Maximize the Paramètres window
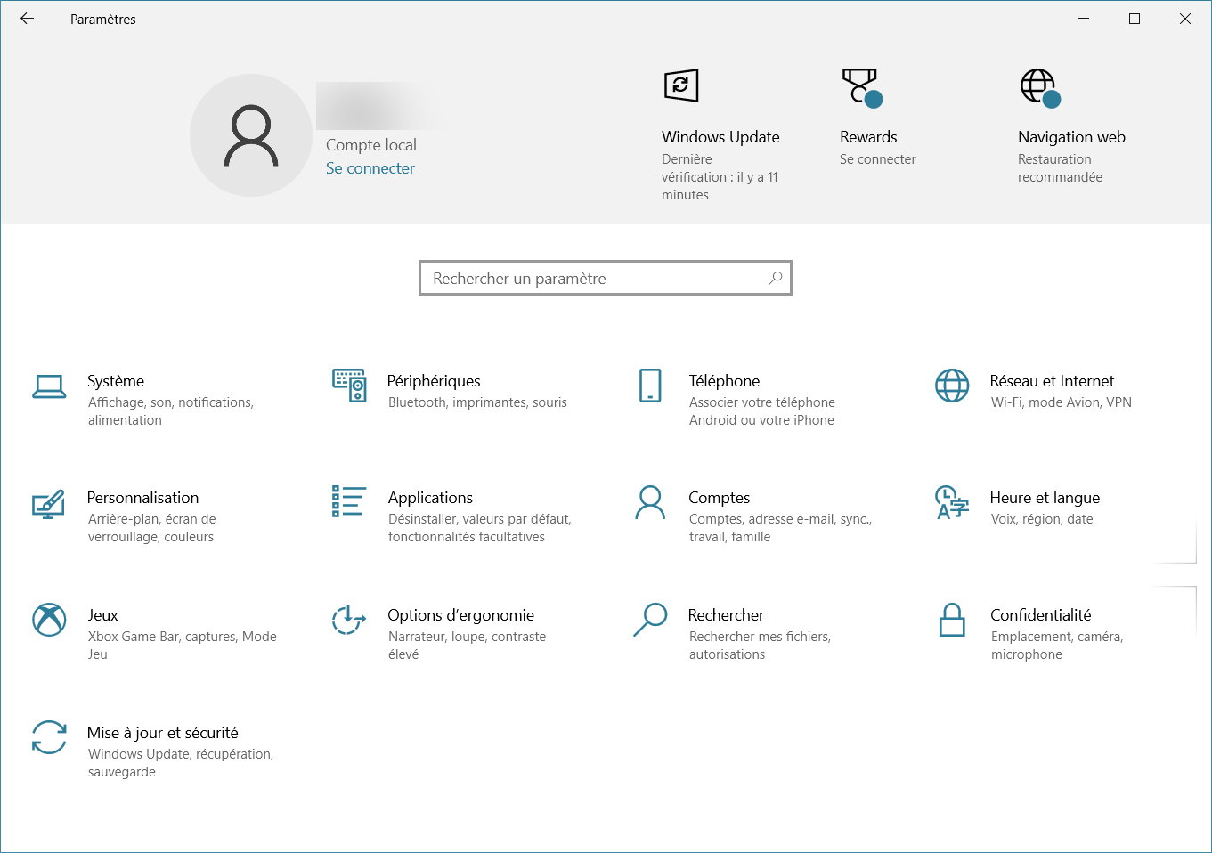The height and width of the screenshot is (853, 1212). tap(1135, 19)
